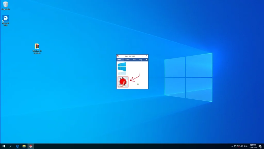Select the Adv tab
264x149 pixels.
point(134,59)
